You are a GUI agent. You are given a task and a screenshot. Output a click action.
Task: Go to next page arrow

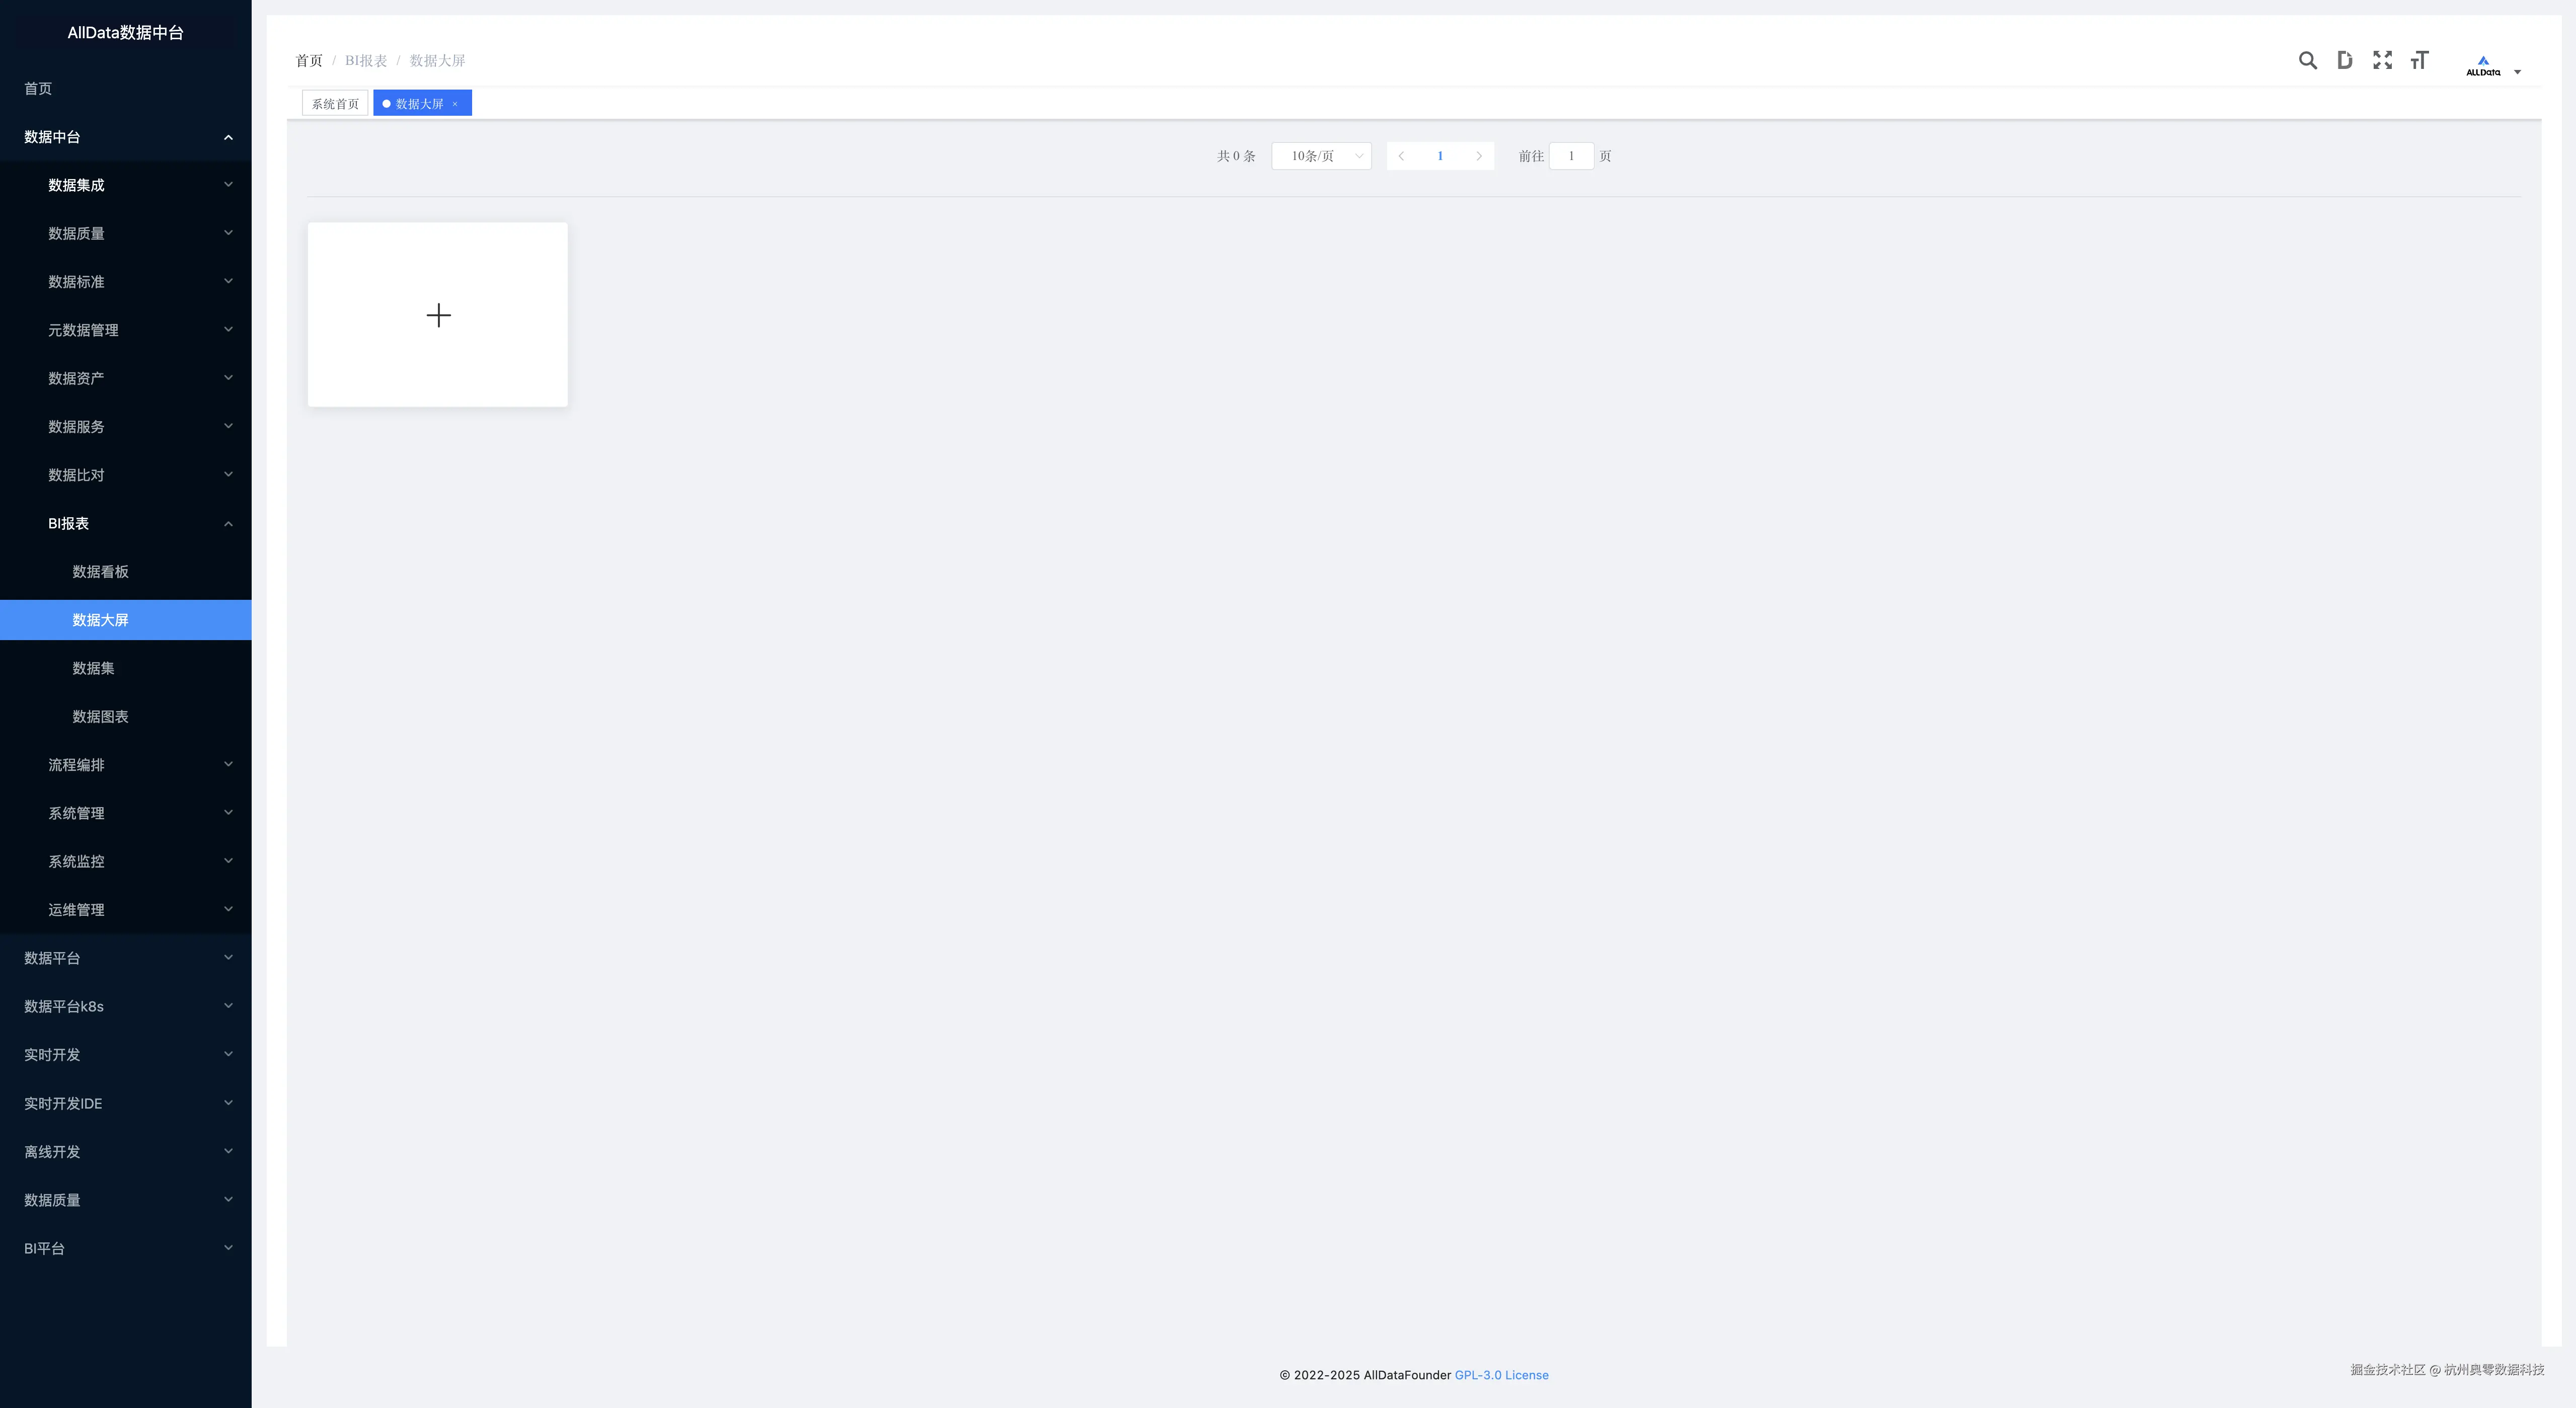pos(1479,156)
